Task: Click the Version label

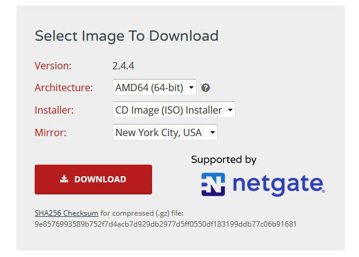Action: [x=53, y=66]
